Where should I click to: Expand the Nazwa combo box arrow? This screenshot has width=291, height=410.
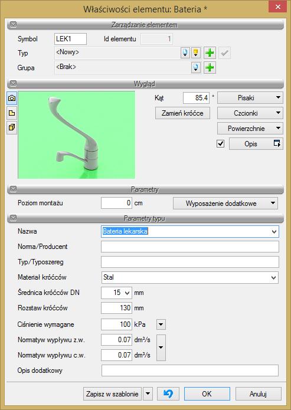click(274, 231)
